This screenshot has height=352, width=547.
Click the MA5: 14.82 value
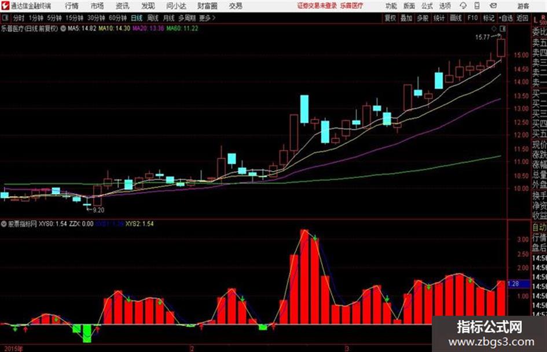(82, 28)
